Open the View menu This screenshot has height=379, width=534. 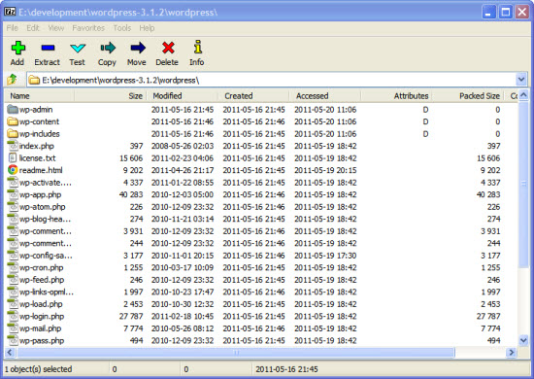(56, 28)
